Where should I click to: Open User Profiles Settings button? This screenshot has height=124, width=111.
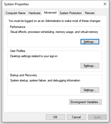point(90,66)
